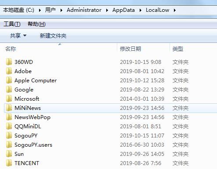Viewport: 217px width, 169px height.
Task: Click the Sun folder icon
Action: pyautogui.click(x=9, y=154)
